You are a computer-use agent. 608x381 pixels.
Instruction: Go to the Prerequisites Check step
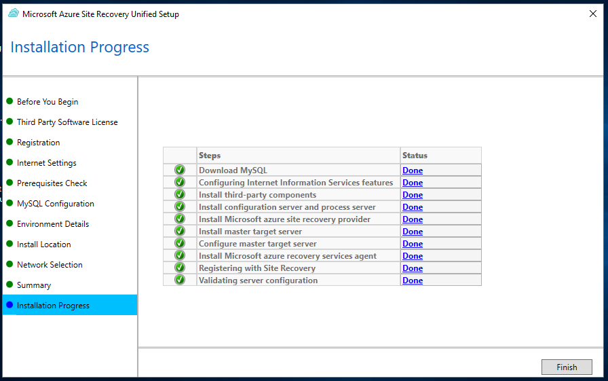tap(52, 183)
